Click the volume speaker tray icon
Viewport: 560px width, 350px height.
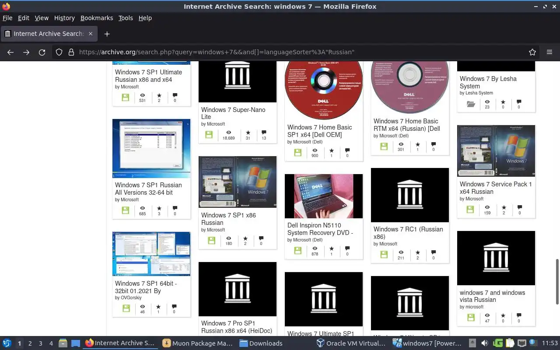[485, 343]
